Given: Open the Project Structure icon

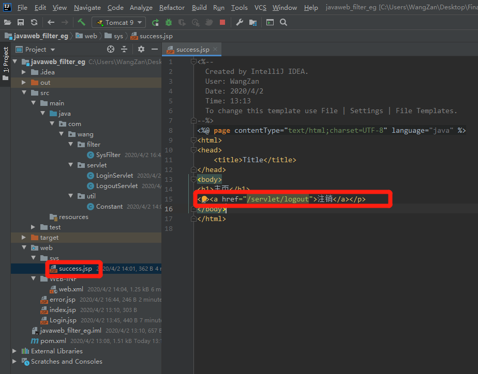Looking at the screenshot, I should [x=253, y=22].
